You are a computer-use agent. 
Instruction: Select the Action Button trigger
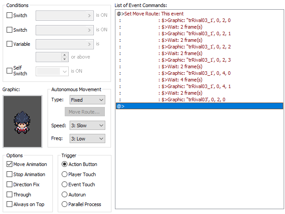pos(65,164)
